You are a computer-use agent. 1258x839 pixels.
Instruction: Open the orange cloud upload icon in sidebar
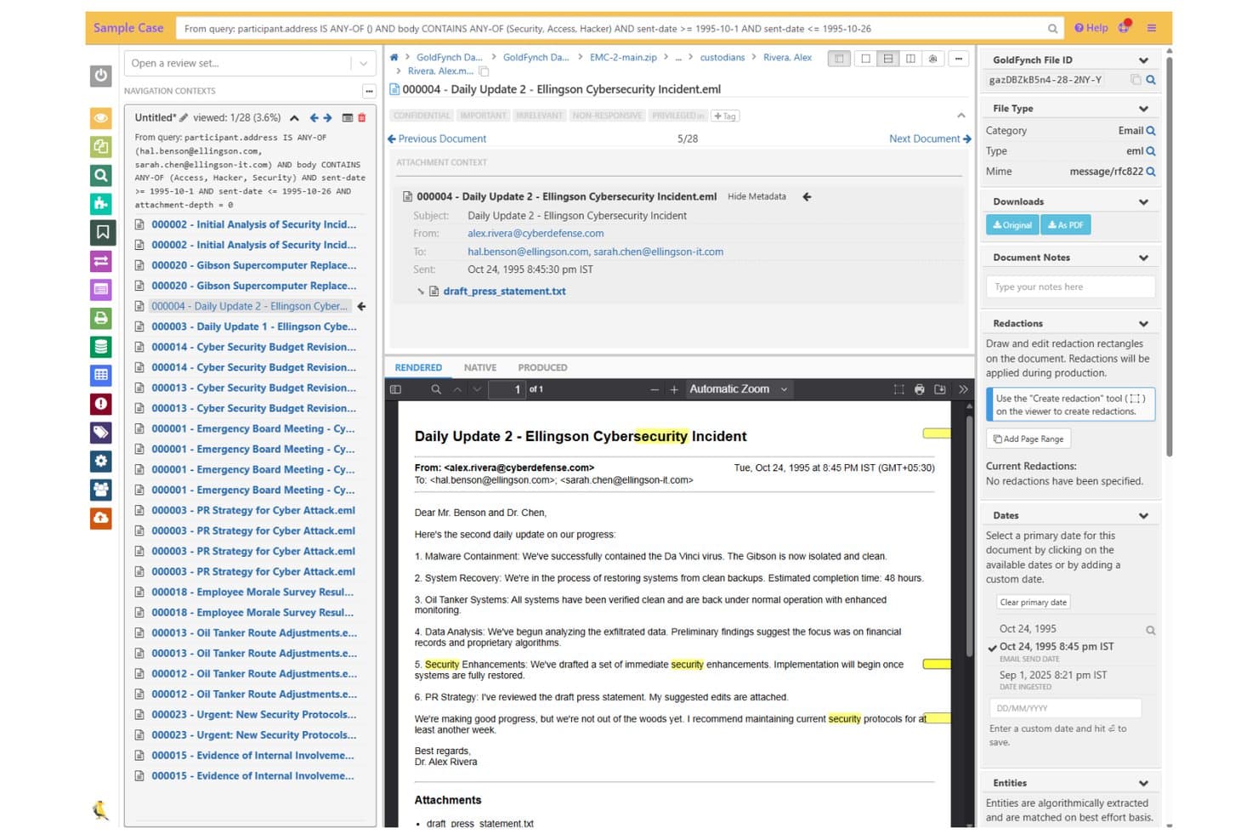coord(100,518)
